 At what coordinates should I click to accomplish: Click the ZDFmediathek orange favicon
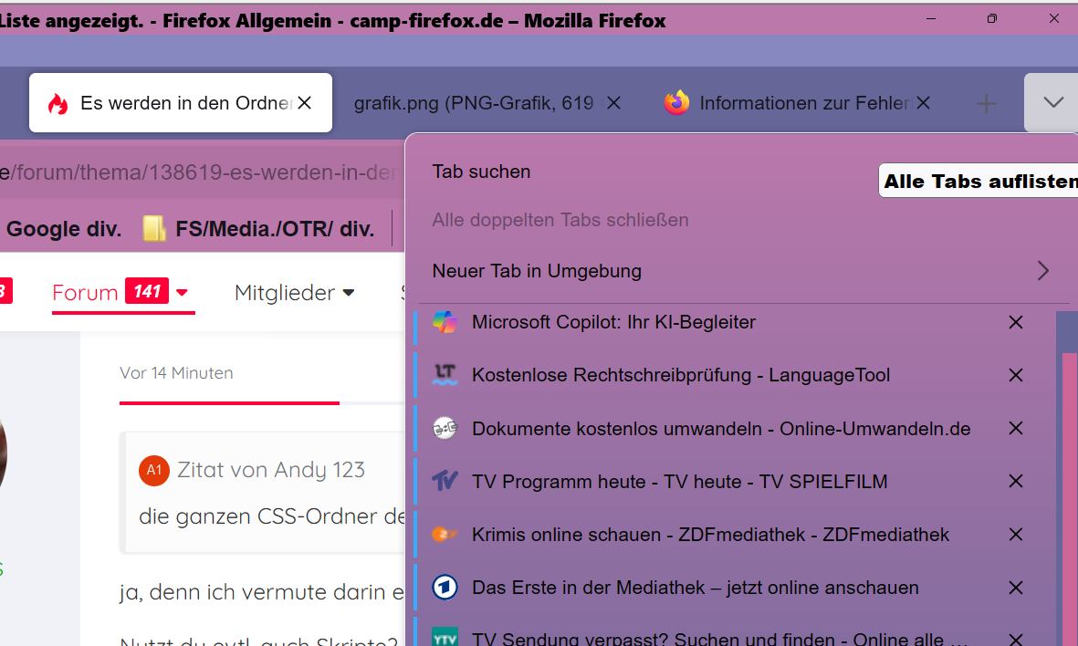445,534
